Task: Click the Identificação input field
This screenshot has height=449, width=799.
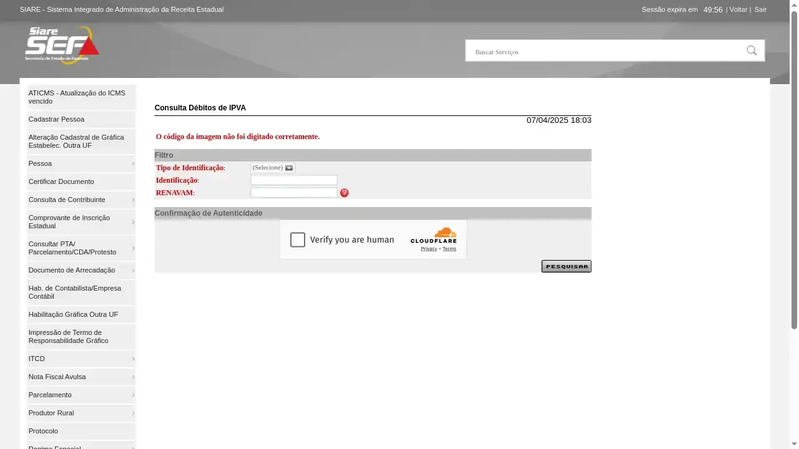Action: click(x=293, y=180)
